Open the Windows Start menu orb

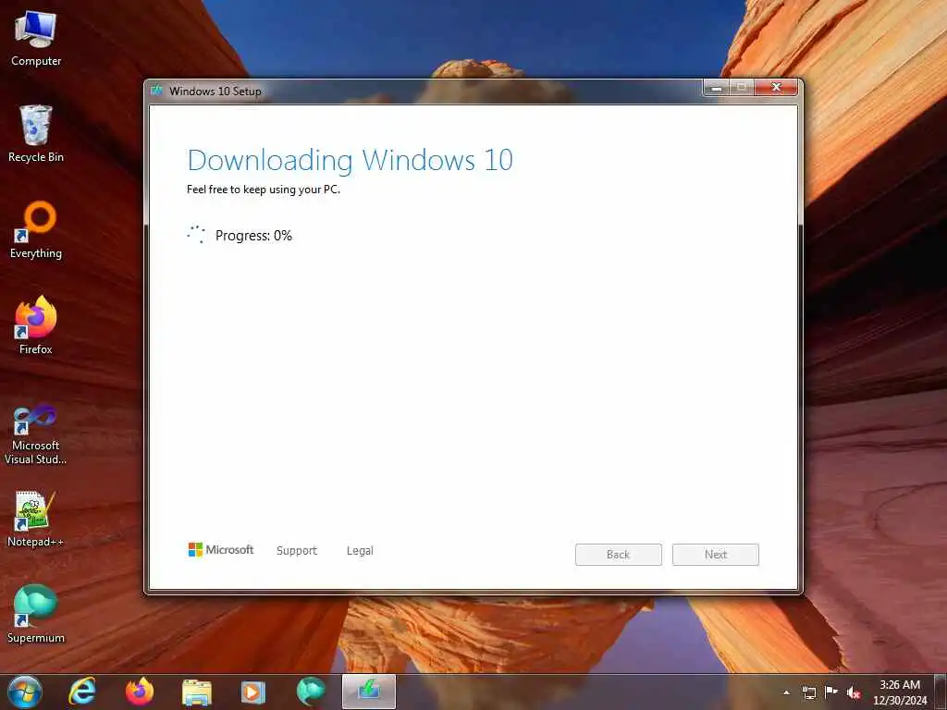(x=25, y=692)
